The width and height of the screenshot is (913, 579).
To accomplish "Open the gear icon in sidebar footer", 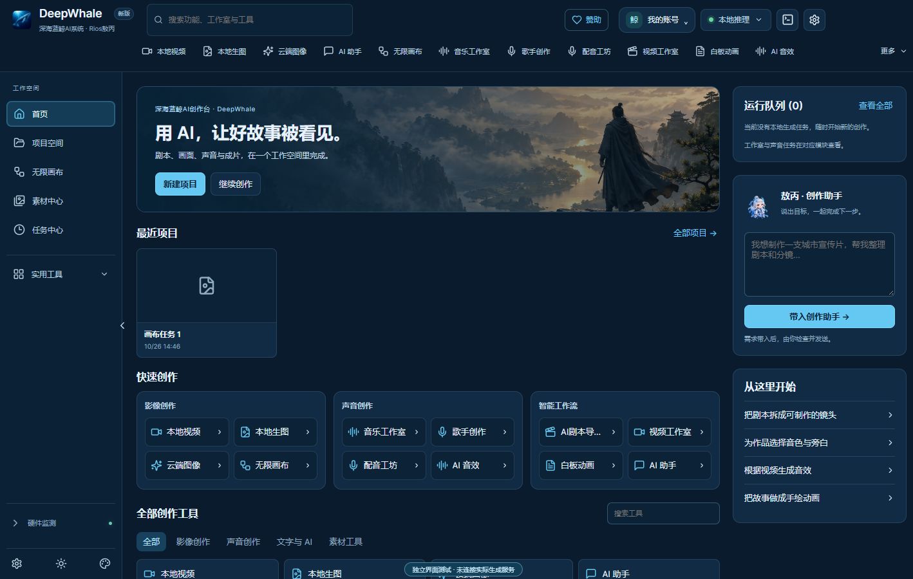I will pyautogui.click(x=17, y=564).
